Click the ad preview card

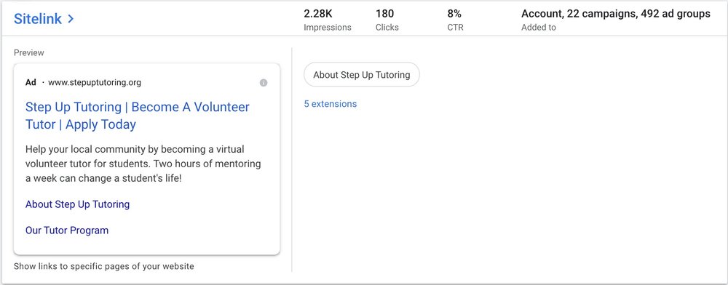pyautogui.click(x=147, y=159)
